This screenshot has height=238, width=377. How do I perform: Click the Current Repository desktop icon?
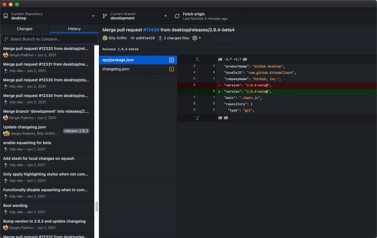click(6, 16)
